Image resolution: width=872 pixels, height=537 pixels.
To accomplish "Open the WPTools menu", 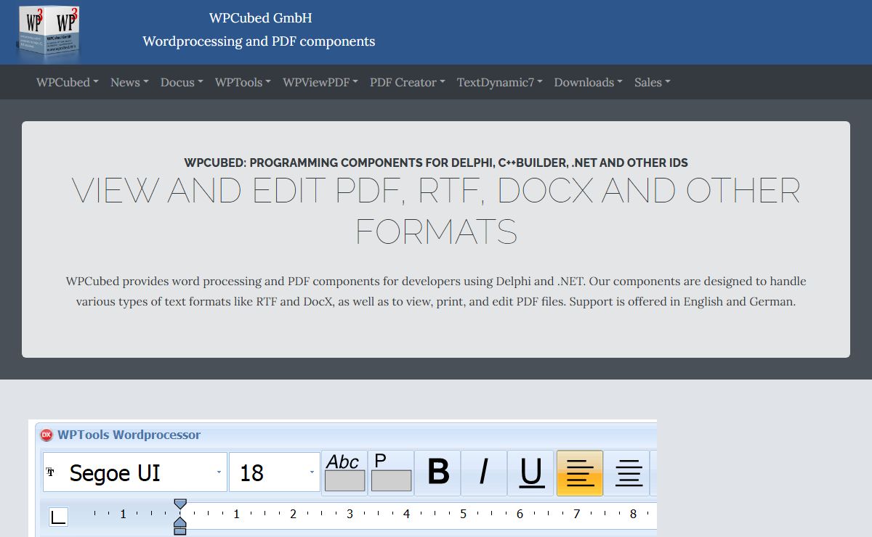I will point(243,82).
